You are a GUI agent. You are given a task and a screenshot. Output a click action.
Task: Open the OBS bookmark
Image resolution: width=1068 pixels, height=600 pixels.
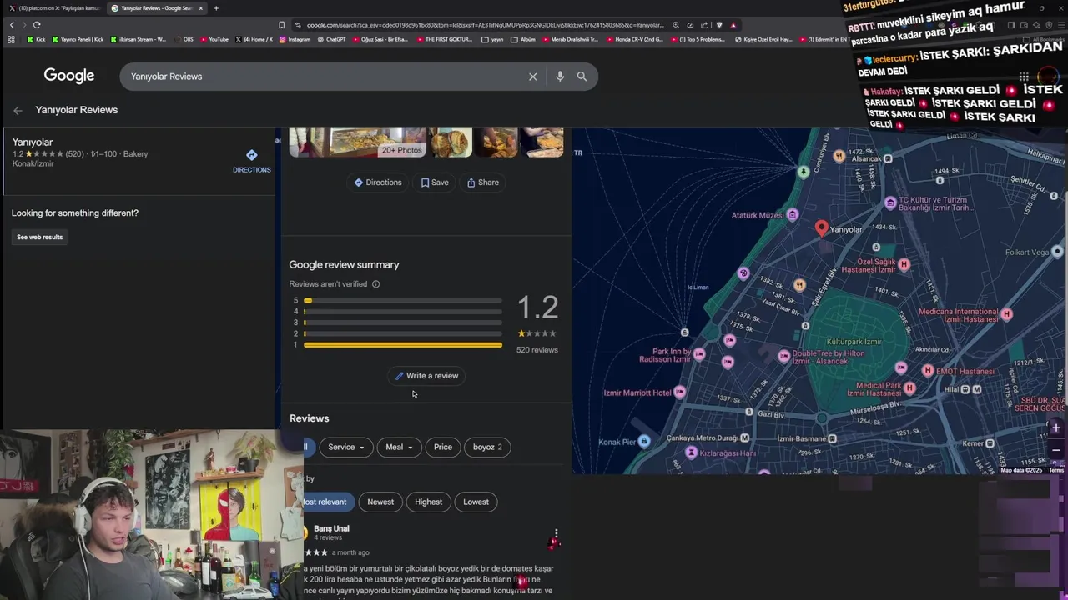pyautogui.click(x=184, y=39)
